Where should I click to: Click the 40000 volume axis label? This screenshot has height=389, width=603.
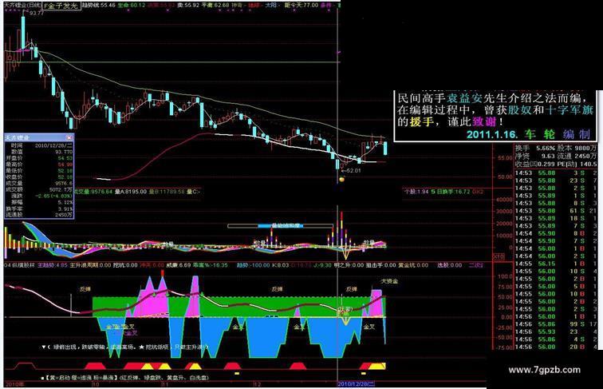(504, 200)
